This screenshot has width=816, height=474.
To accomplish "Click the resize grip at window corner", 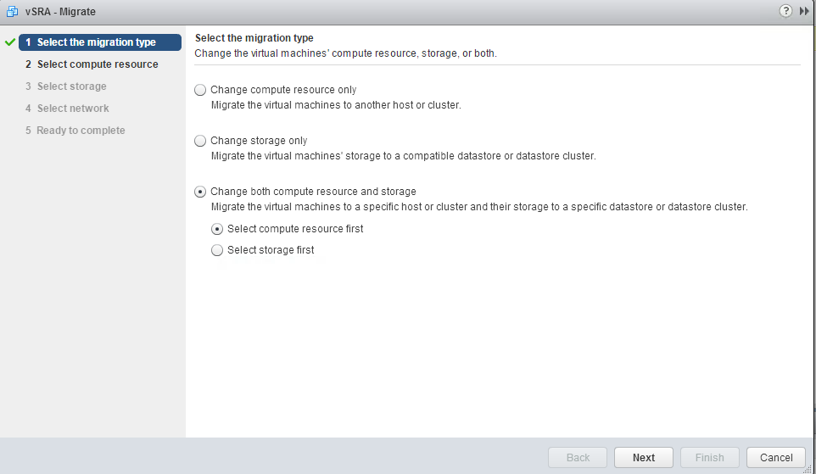I will coord(808,469).
